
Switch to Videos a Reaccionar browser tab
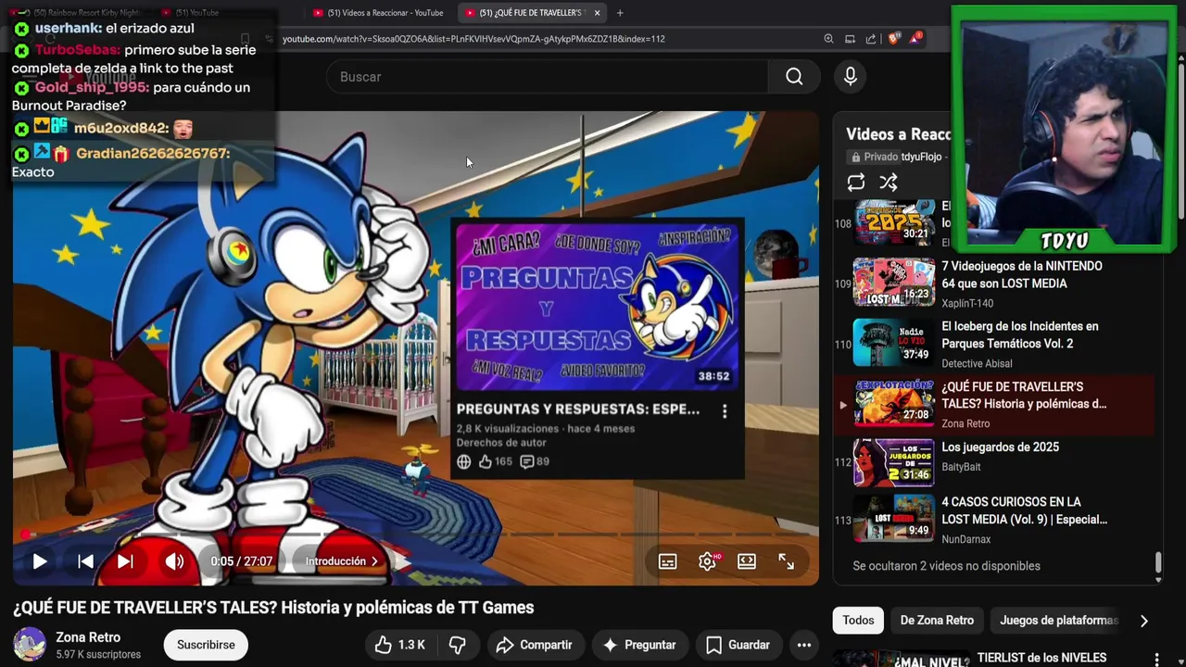click(379, 13)
